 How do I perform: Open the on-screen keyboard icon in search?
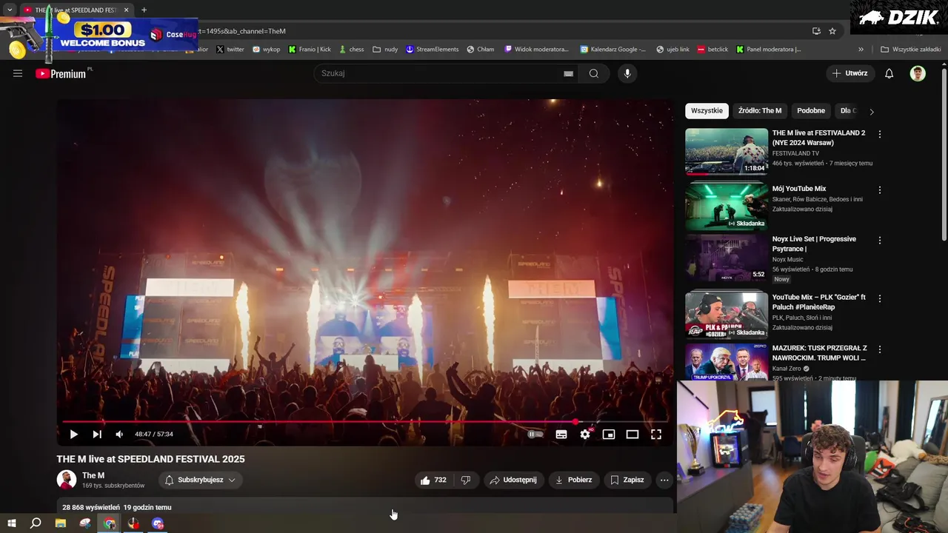tap(569, 73)
